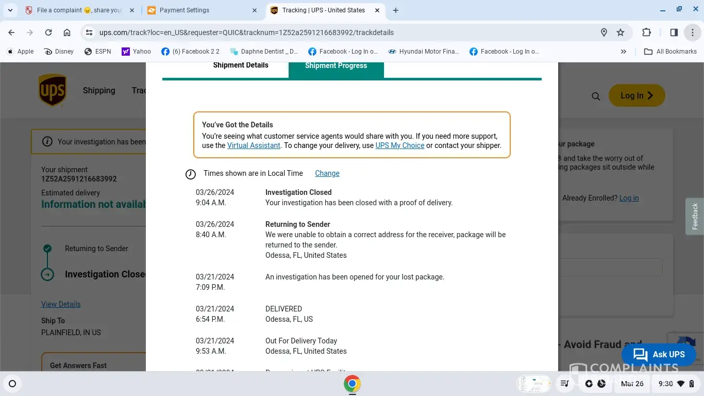Image resolution: width=704 pixels, height=396 pixels.
Task: Click the Chrome icon on the shelf
Action: point(352,384)
